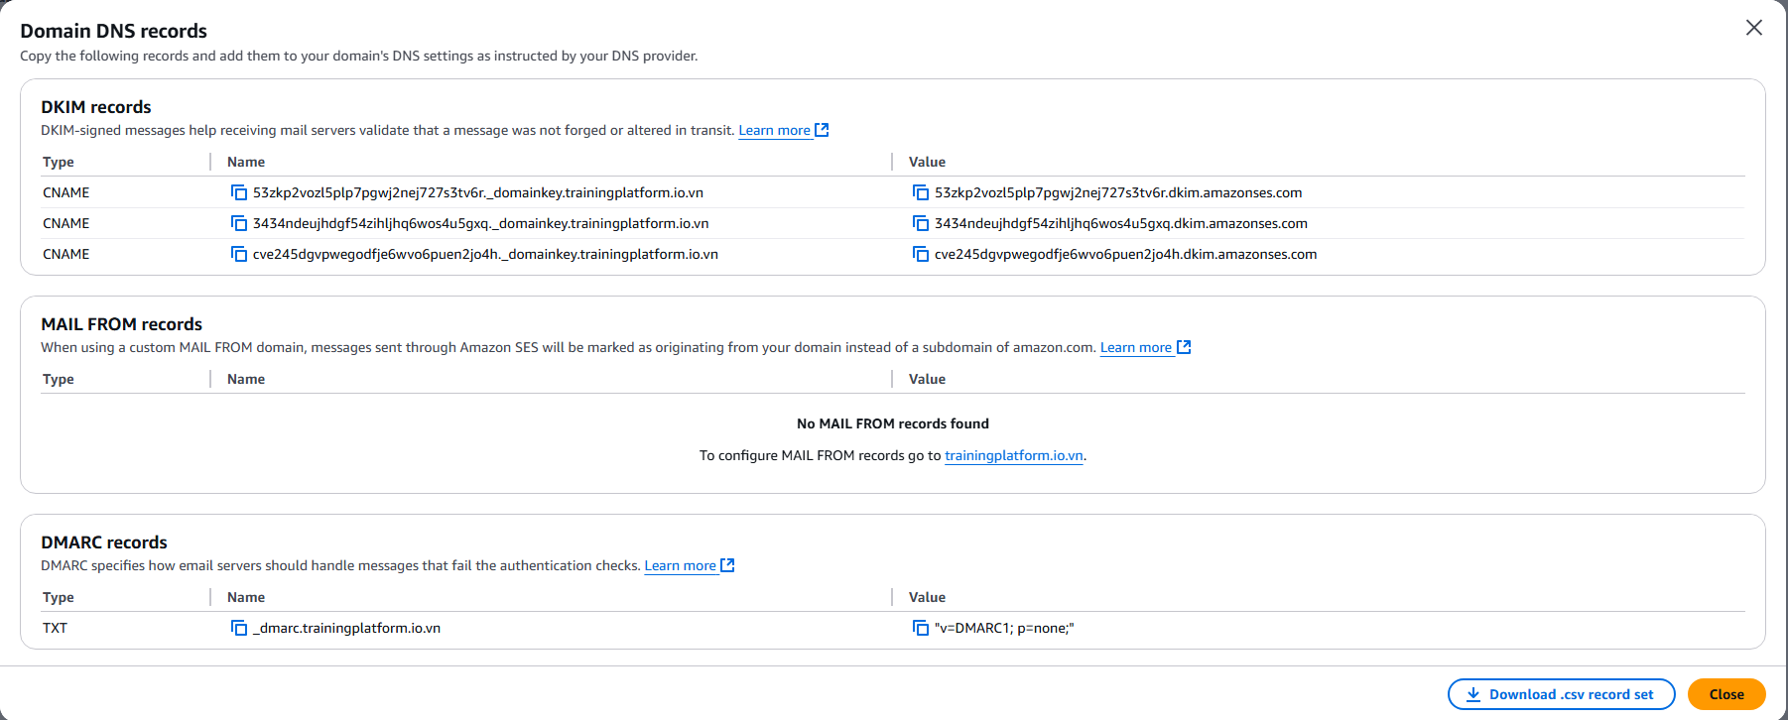Dismiss dialog with the X icon
This screenshot has height=720, width=1788.
coord(1754,28)
